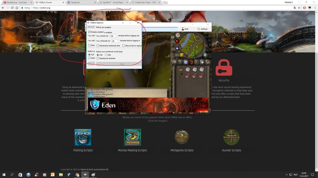Open the action center notification icon
This screenshot has width=318, height=178.
313,175
